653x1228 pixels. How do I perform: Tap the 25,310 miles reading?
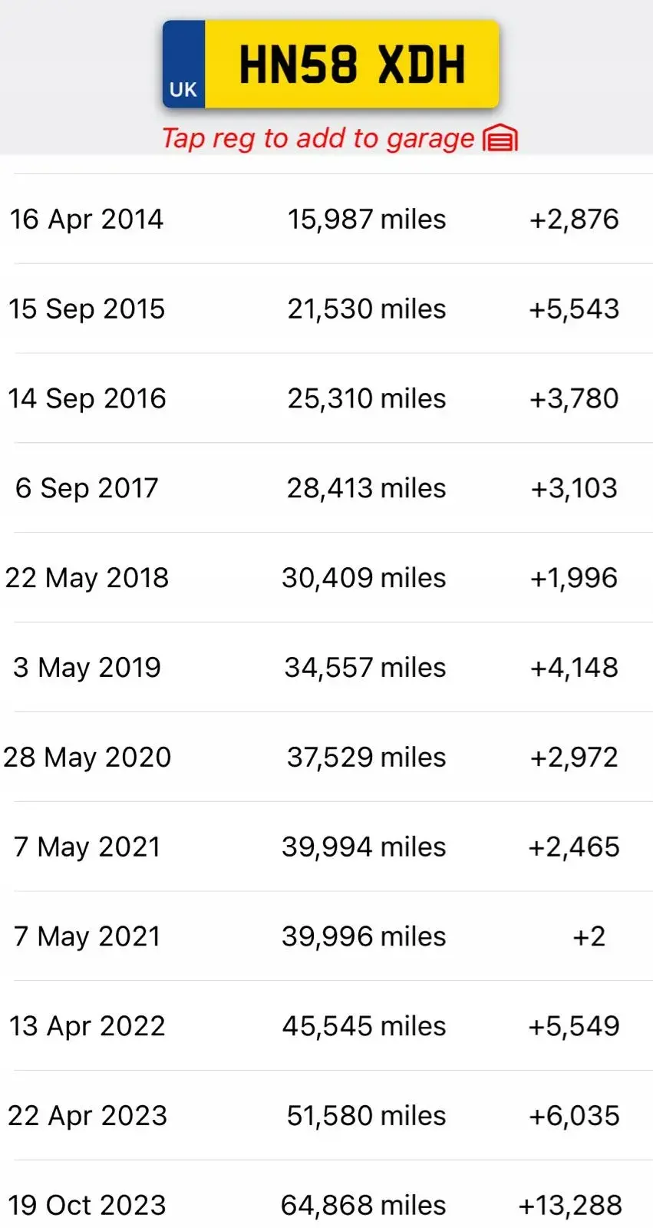[366, 398]
